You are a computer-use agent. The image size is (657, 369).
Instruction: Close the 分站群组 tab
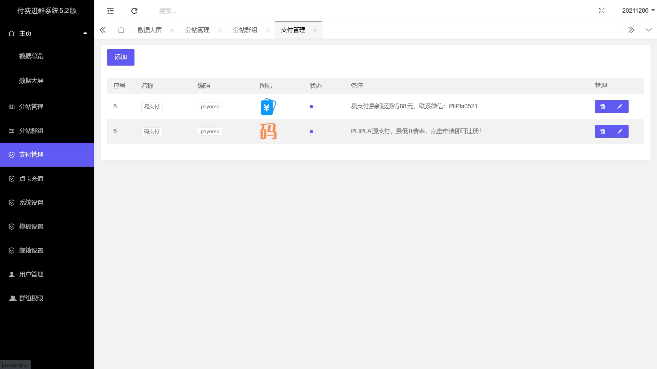pyautogui.click(x=268, y=30)
